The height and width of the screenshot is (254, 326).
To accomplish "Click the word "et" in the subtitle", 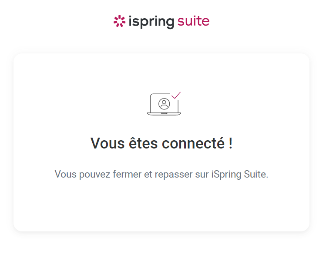I will (x=148, y=175).
